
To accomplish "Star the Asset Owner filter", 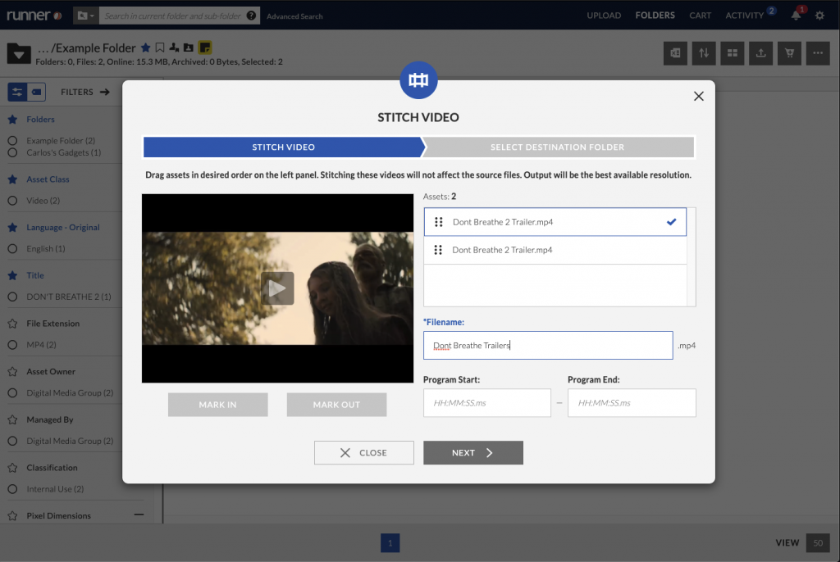I will pos(13,372).
